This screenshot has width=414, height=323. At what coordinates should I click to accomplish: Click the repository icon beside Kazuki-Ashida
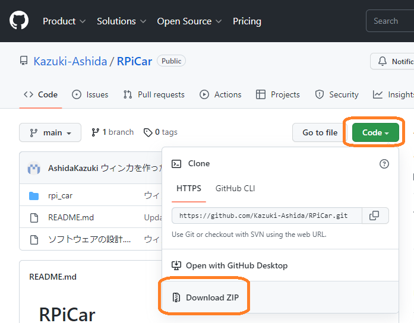[24, 61]
